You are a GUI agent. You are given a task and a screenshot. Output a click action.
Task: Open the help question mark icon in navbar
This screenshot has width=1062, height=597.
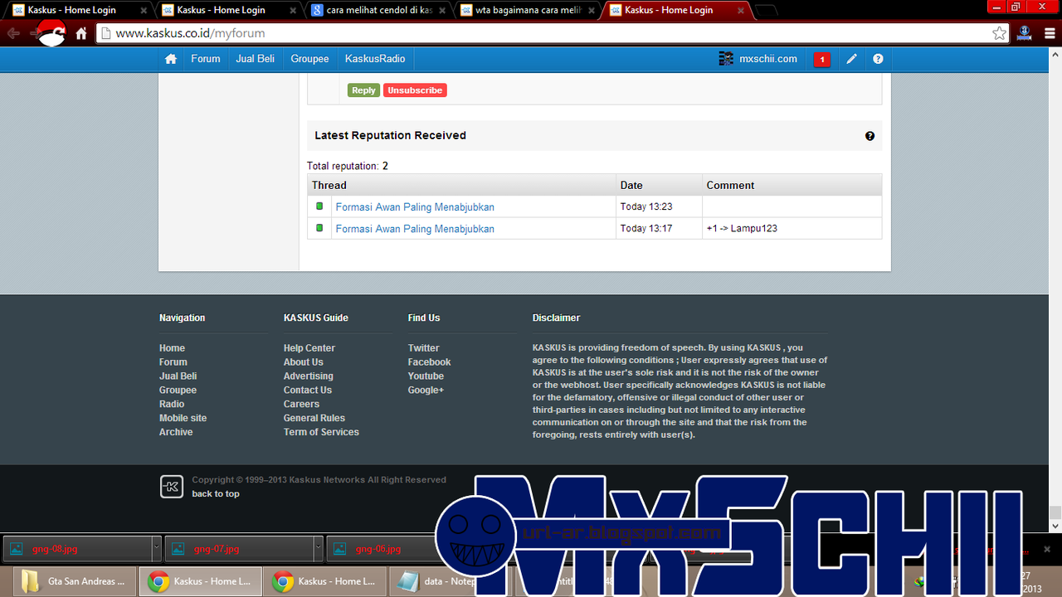coord(878,59)
